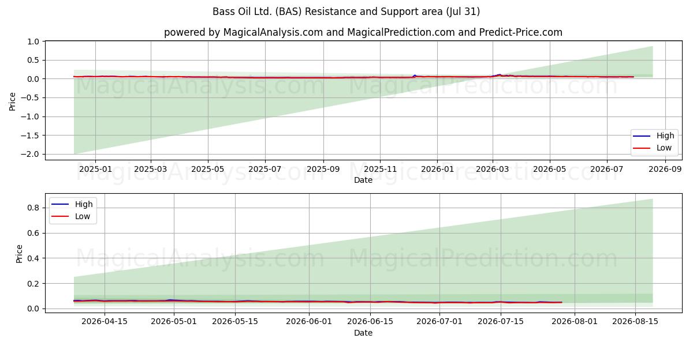Click the '-1.0' y-axis tick in the top chart
The height and width of the screenshot is (346, 693).
point(31,116)
